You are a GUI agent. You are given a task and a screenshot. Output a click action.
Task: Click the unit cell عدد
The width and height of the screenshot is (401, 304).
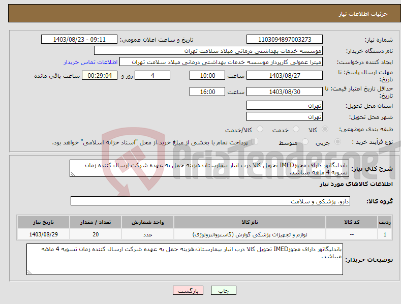click(147, 234)
